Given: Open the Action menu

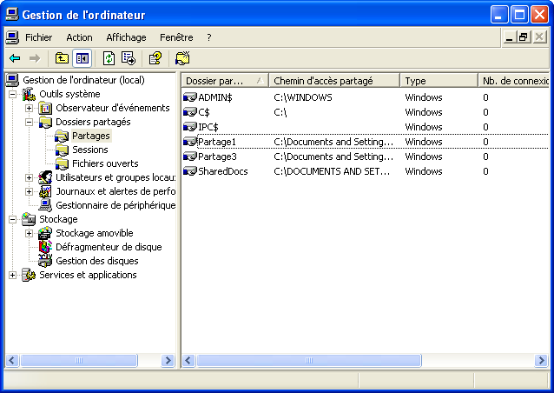Looking at the screenshot, I should click(79, 37).
